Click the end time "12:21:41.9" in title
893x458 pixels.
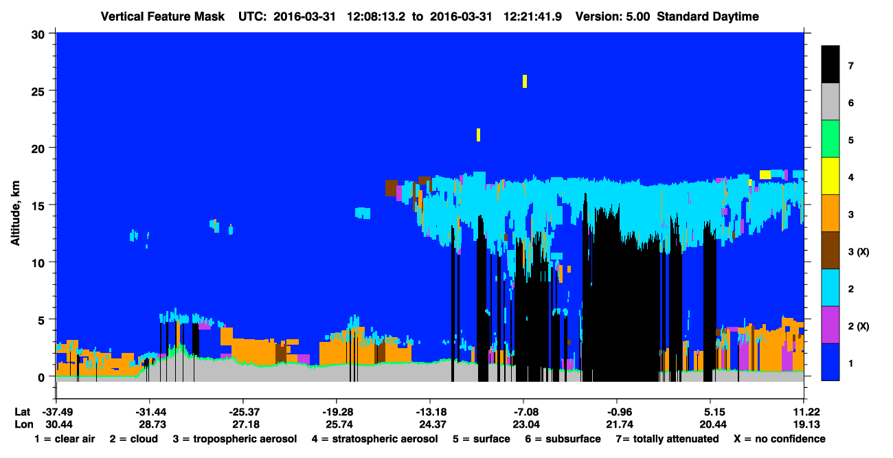[532, 16]
